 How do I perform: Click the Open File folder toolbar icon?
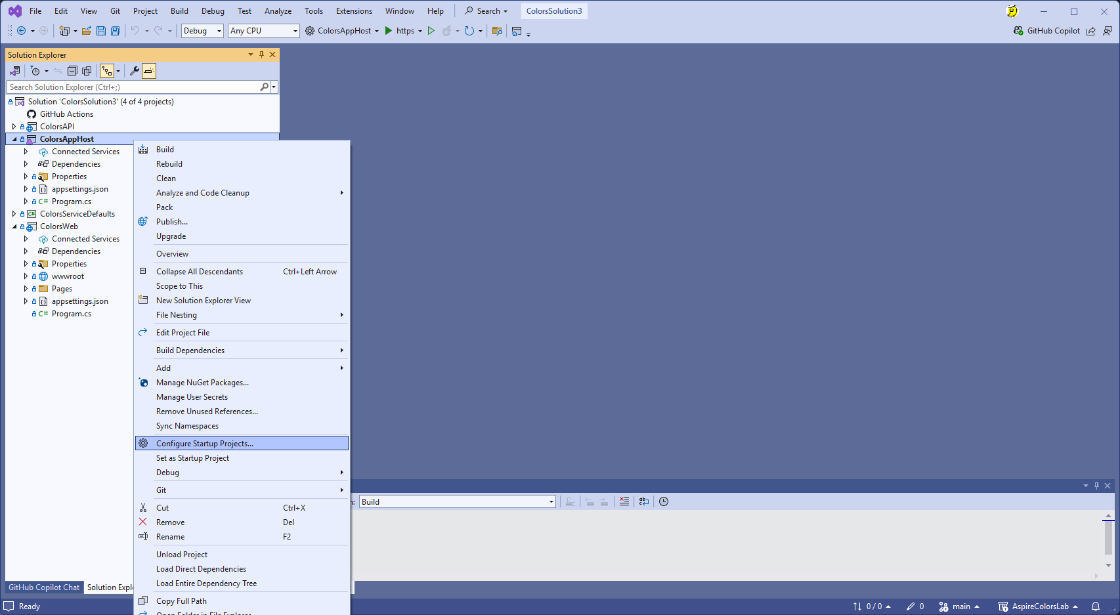click(86, 31)
